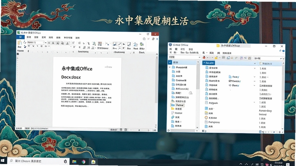Click the yellow folder icon in the file manager title bar
This screenshot has height=166, width=296.
click(x=218, y=45)
